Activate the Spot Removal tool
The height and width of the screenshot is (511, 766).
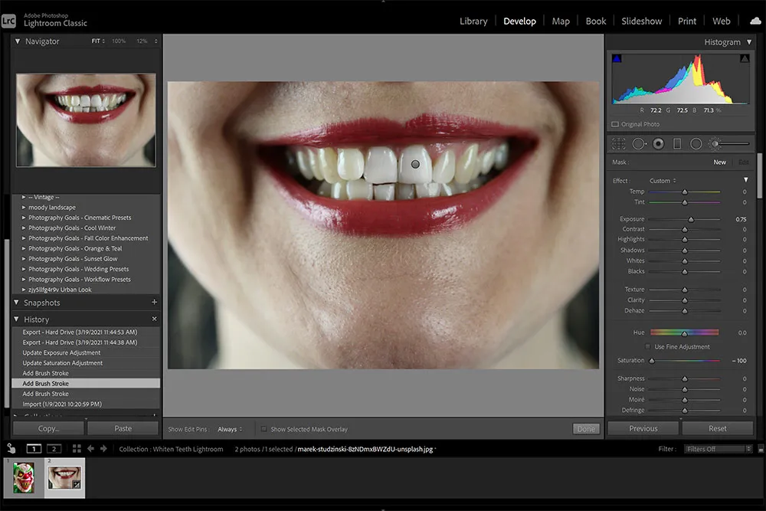coord(639,143)
